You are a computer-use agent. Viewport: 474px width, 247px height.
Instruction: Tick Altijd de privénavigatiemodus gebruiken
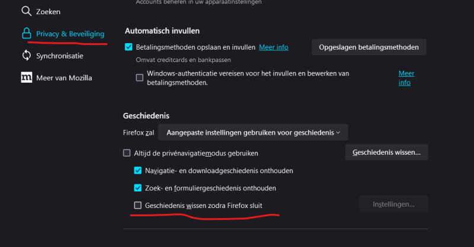click(127, 153)
